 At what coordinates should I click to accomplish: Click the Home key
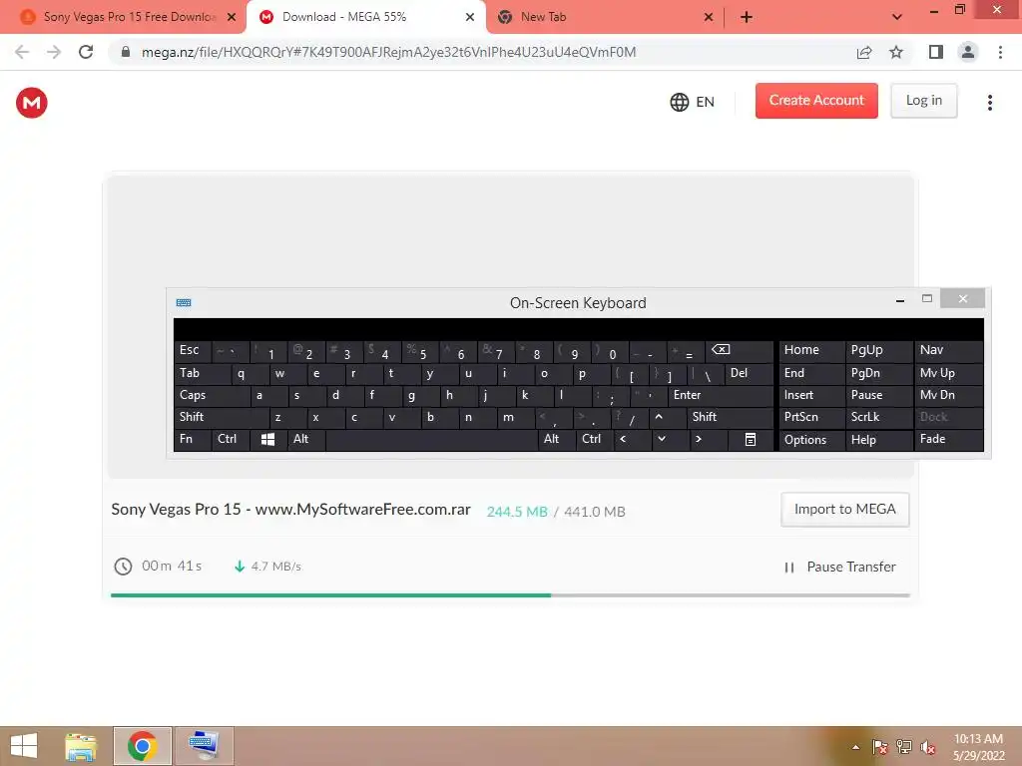pyautogui.click(x=810, y=351)
